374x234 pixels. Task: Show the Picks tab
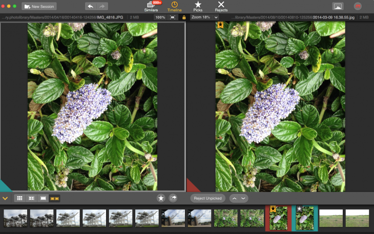tap(198, 6)
